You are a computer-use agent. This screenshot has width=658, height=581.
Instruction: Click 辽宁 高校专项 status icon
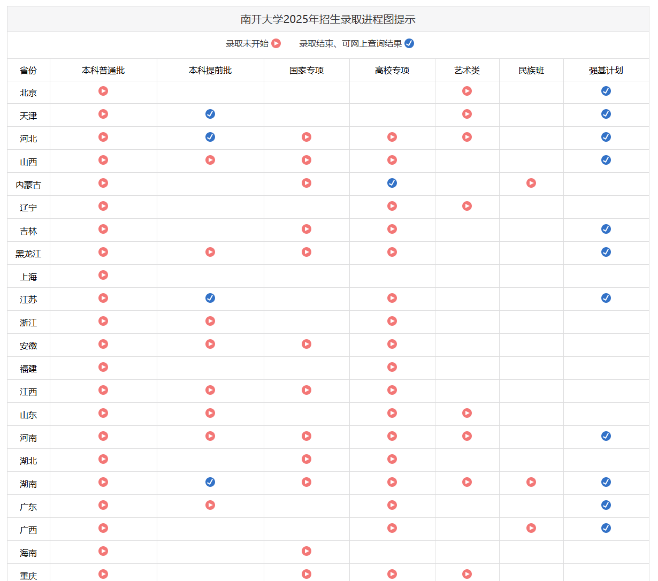pyautogui.click(x=392, y=206)
